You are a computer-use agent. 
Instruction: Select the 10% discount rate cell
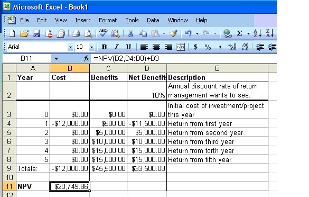(x=147, y=91)
